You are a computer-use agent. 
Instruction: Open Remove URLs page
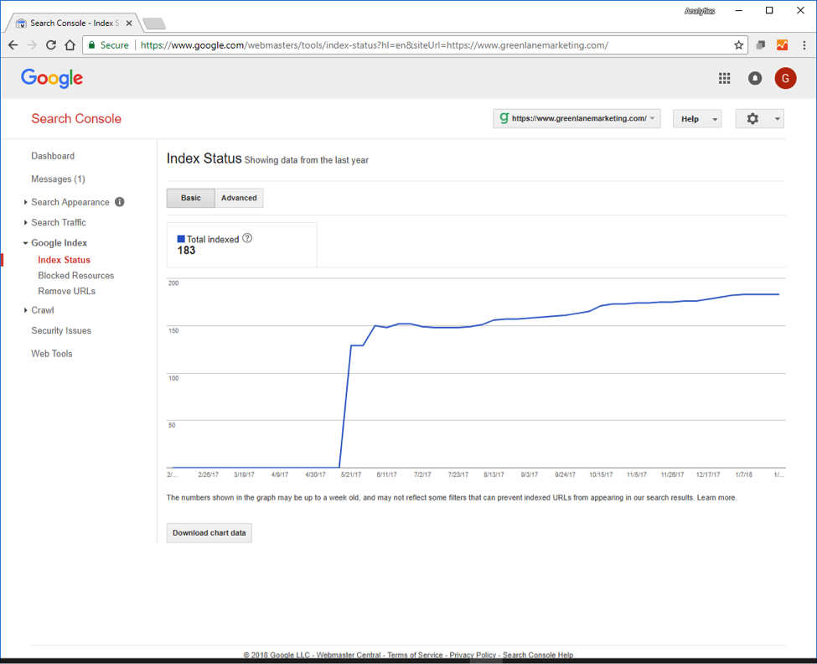coord(67,291)
